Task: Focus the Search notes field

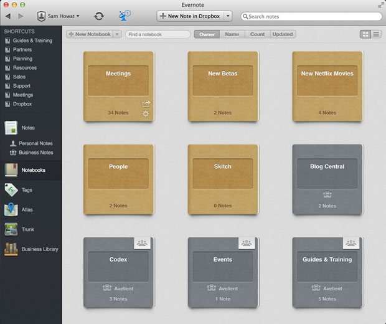Action: (311, 16)
